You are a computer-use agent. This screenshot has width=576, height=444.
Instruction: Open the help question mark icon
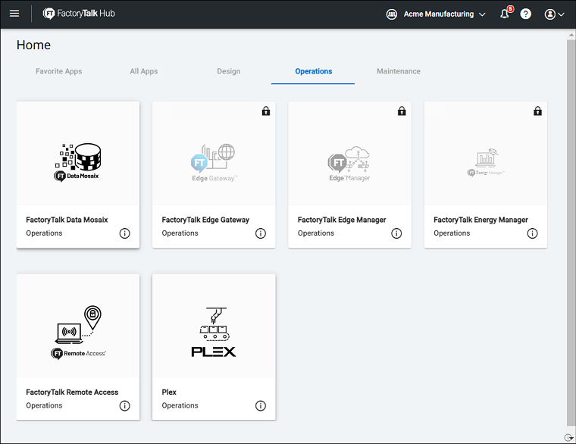point(526,14)
